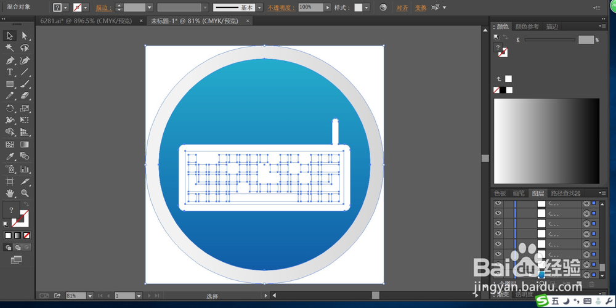Viewport: 616px width, 308px height.
Task: Open 描边 panel tab in Color group
Action: pyautogui.click(x=552, y=26)
